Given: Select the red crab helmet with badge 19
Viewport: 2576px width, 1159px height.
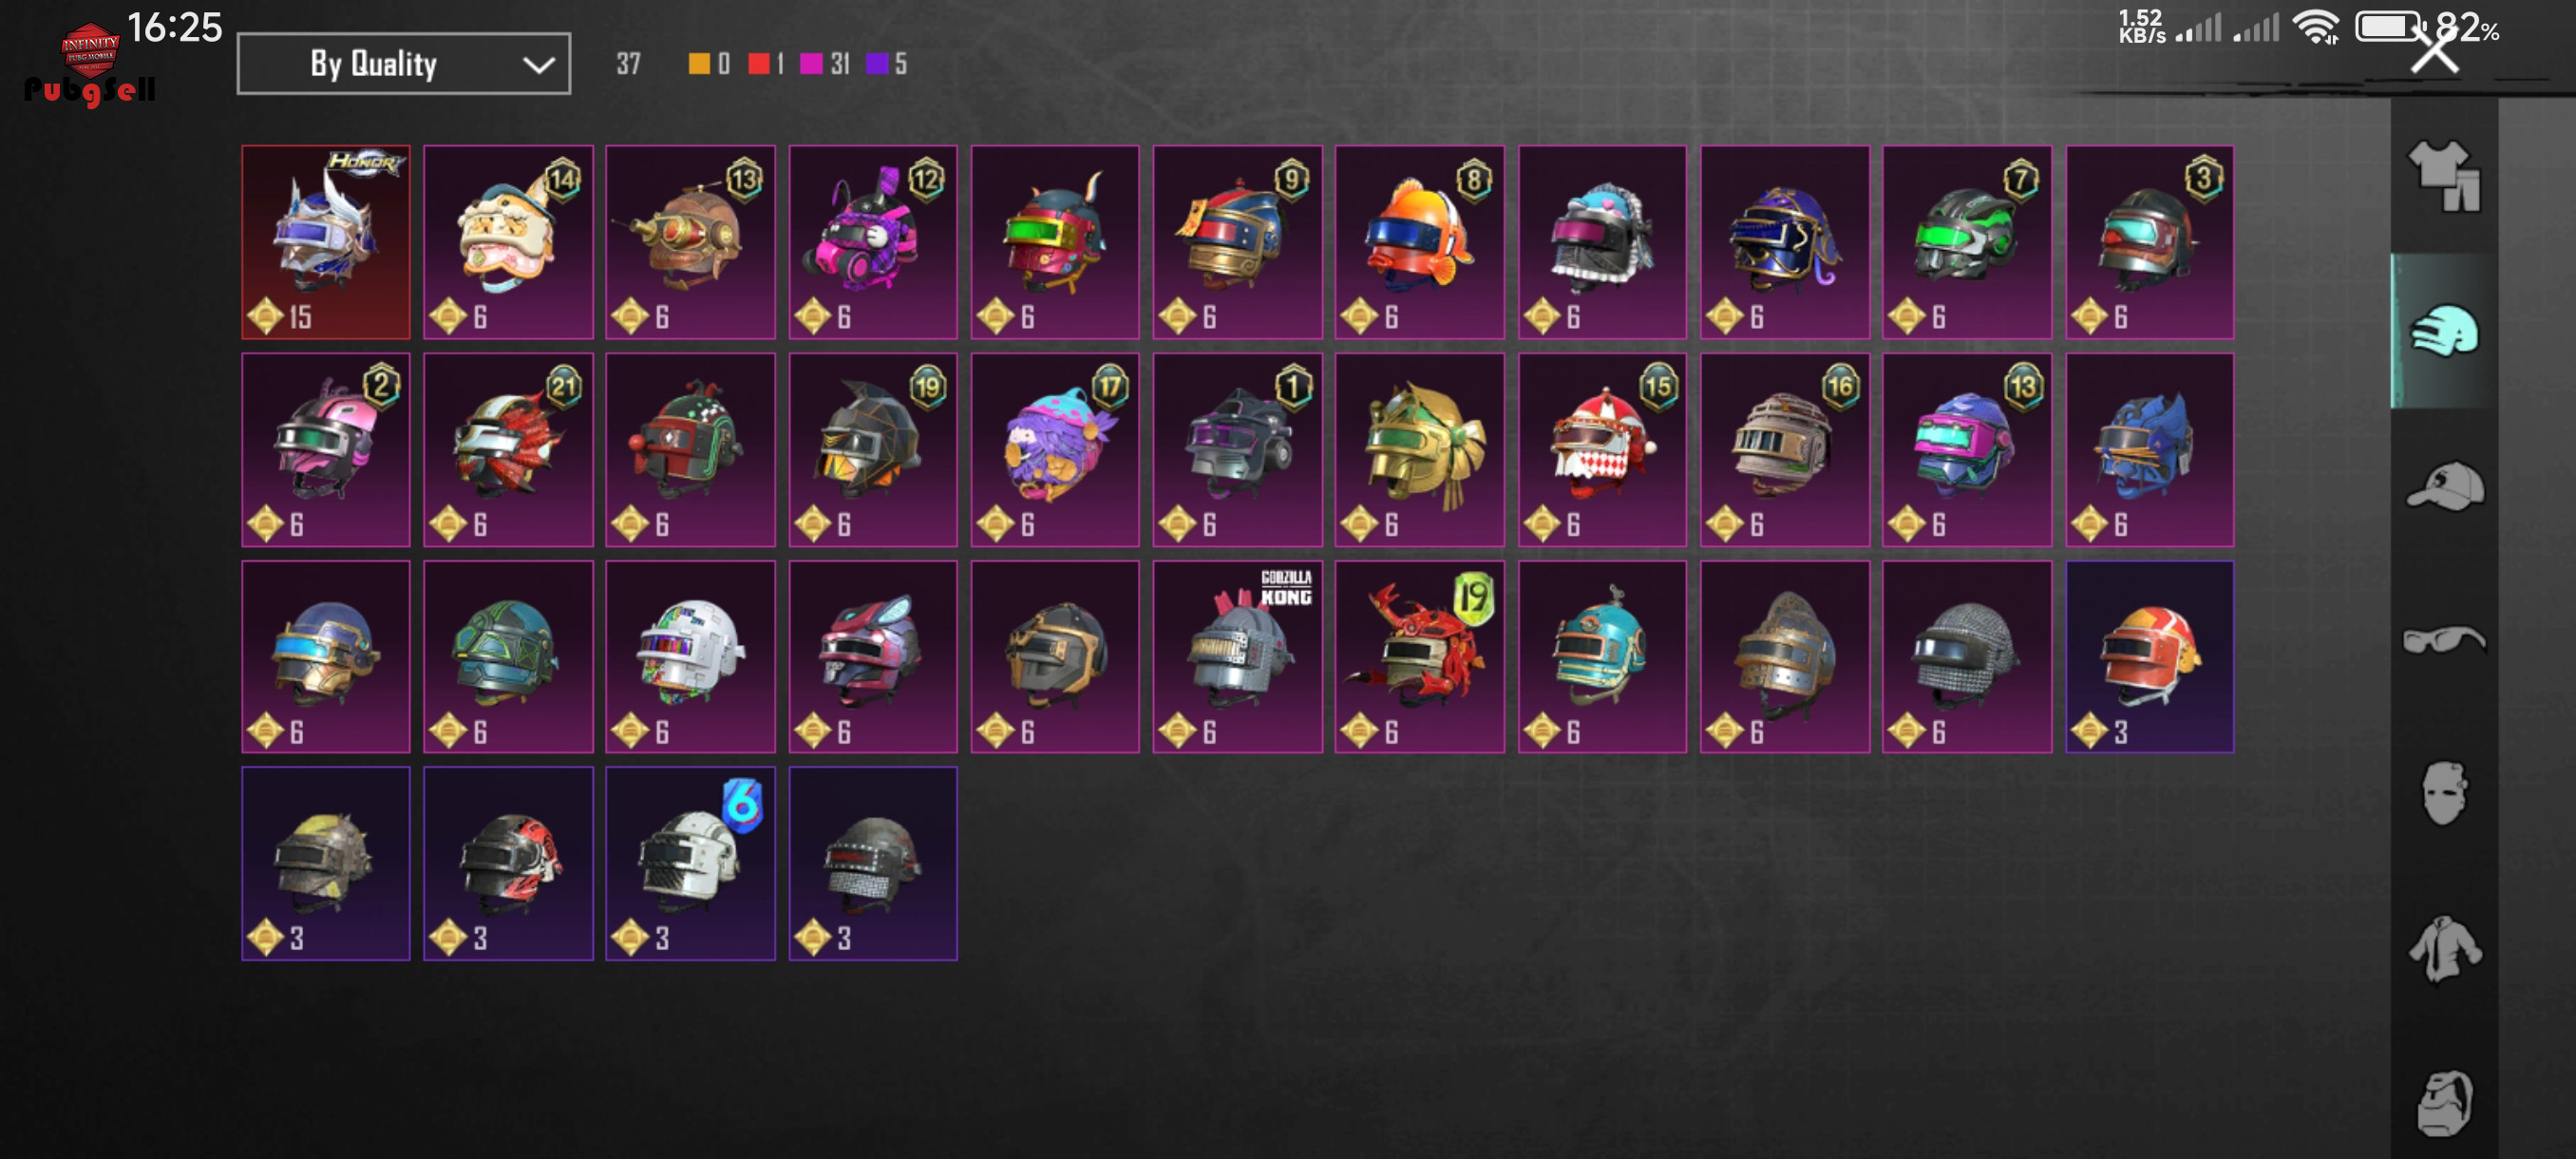Looking at the screenshot, I should [1419, 656].
